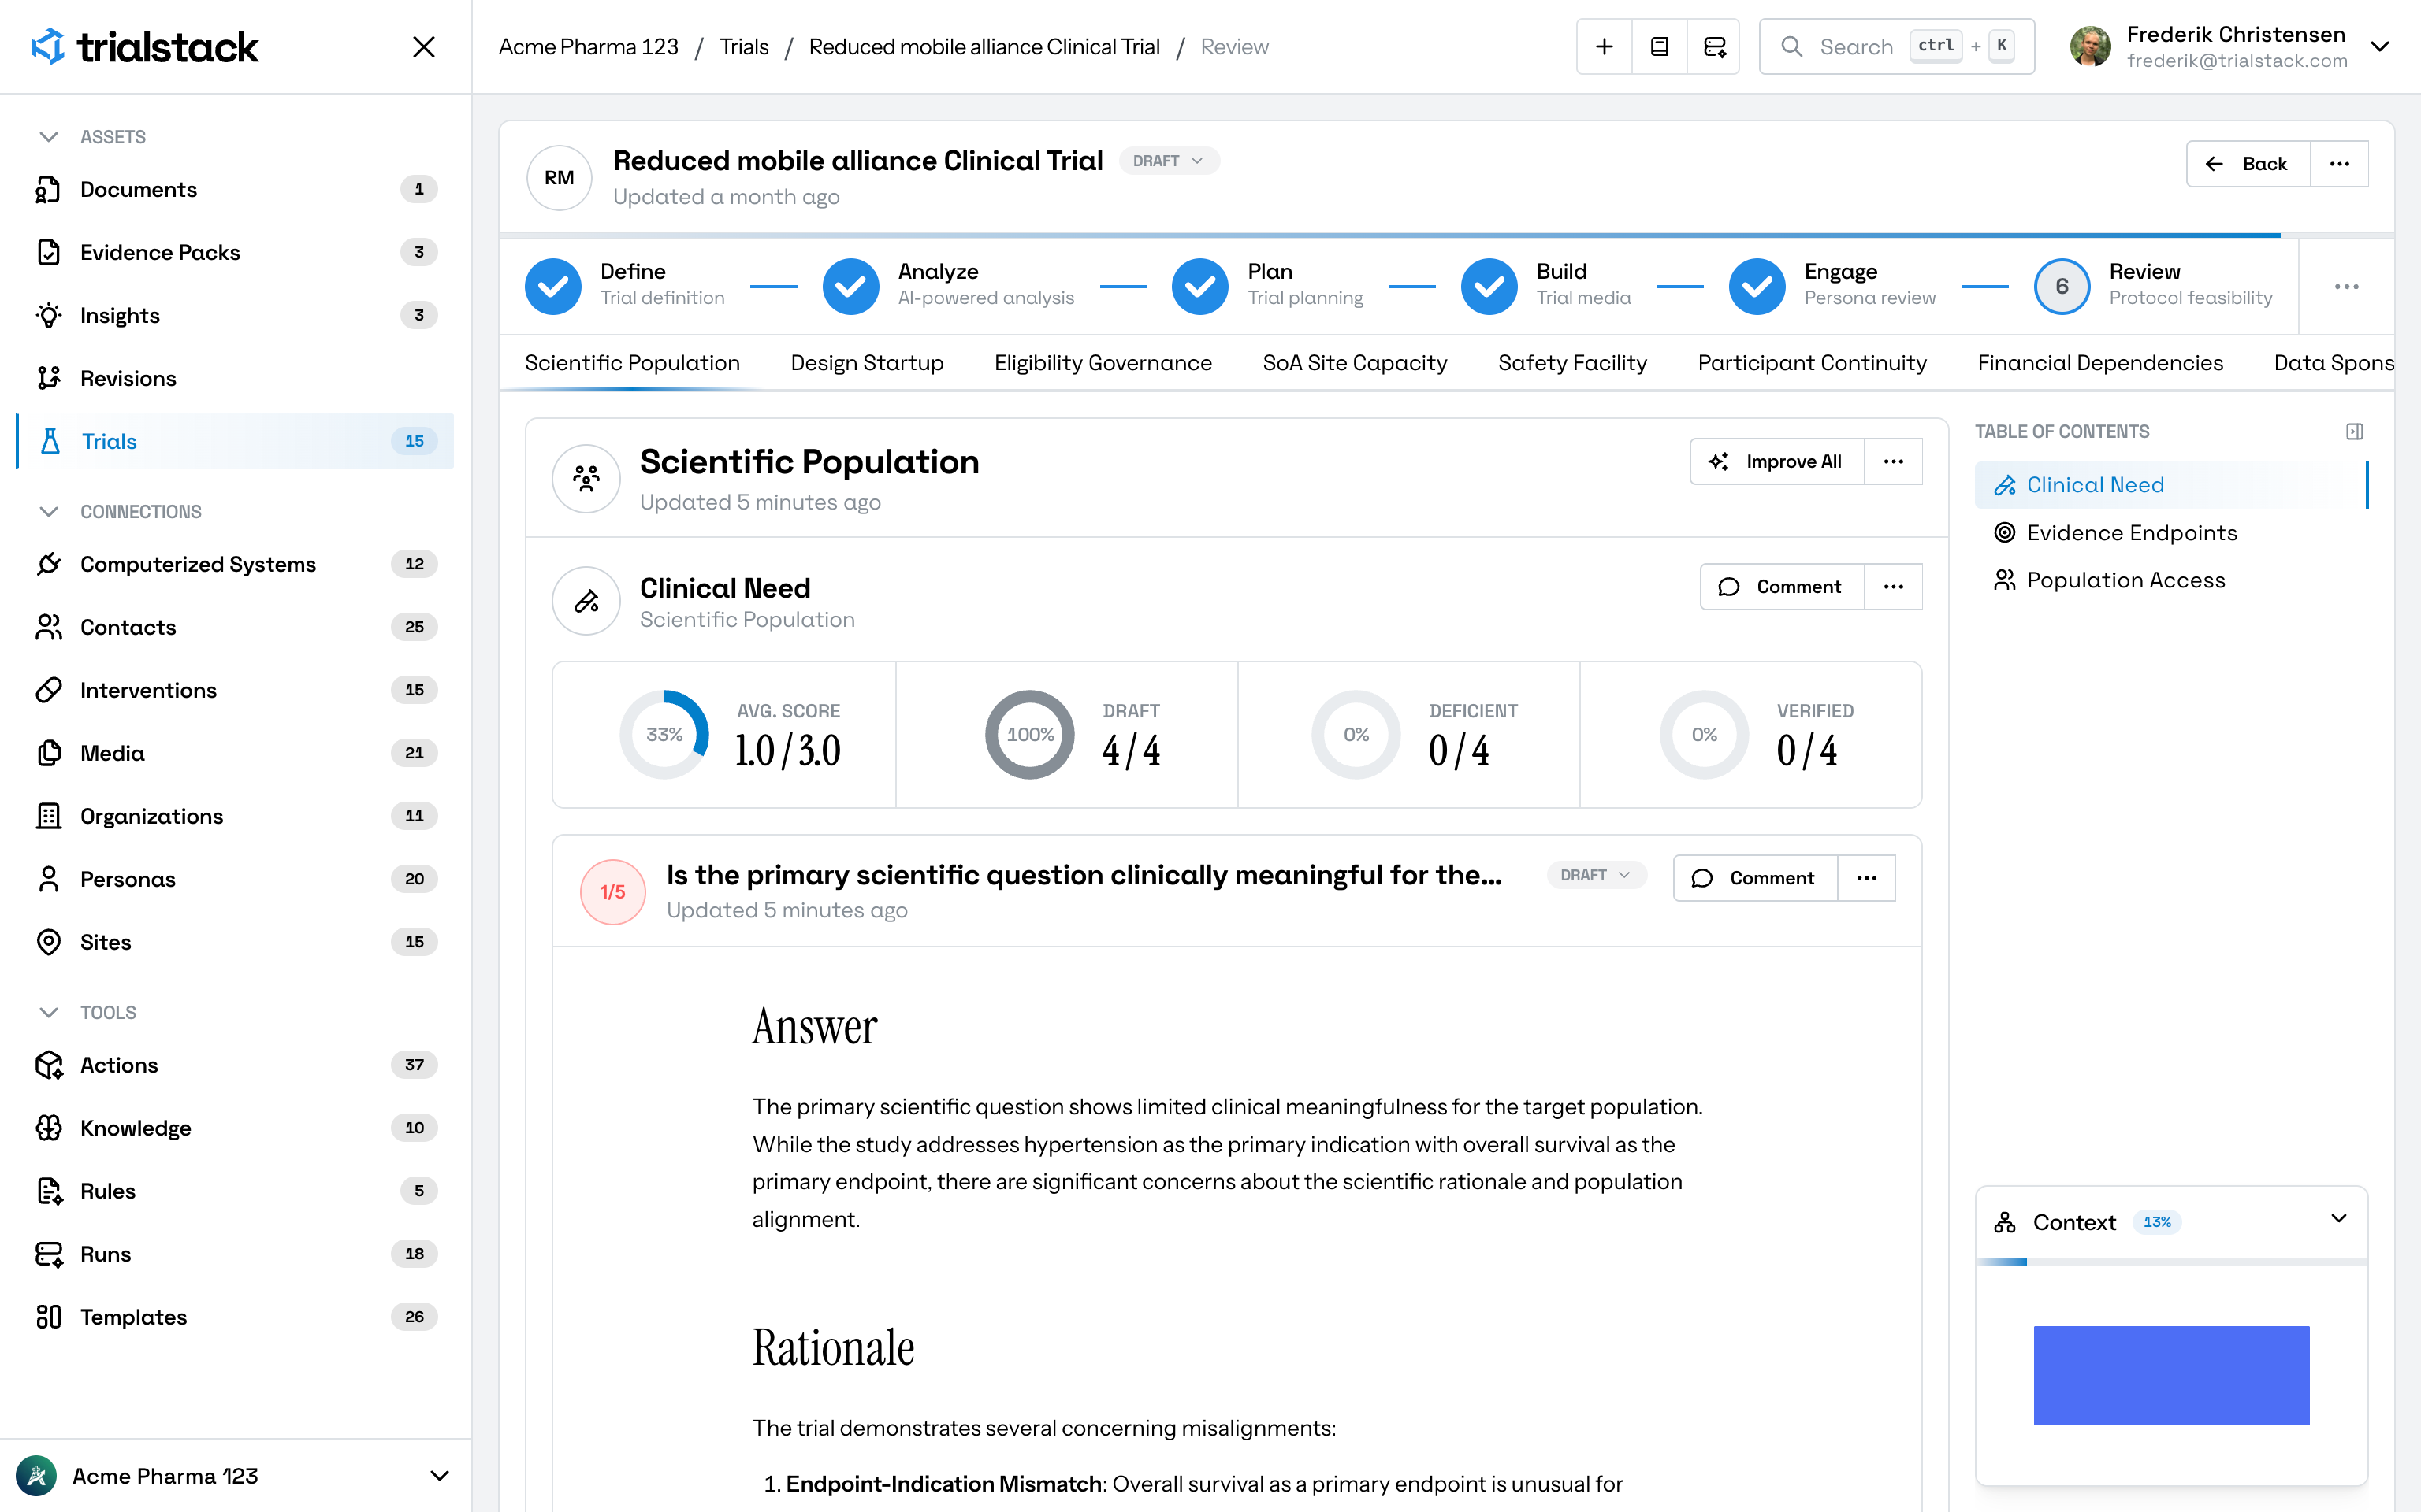Screen dimensions: 2421x1512
Task: Collapse the TOOLS section chevron
Action: coord(48,1013)
